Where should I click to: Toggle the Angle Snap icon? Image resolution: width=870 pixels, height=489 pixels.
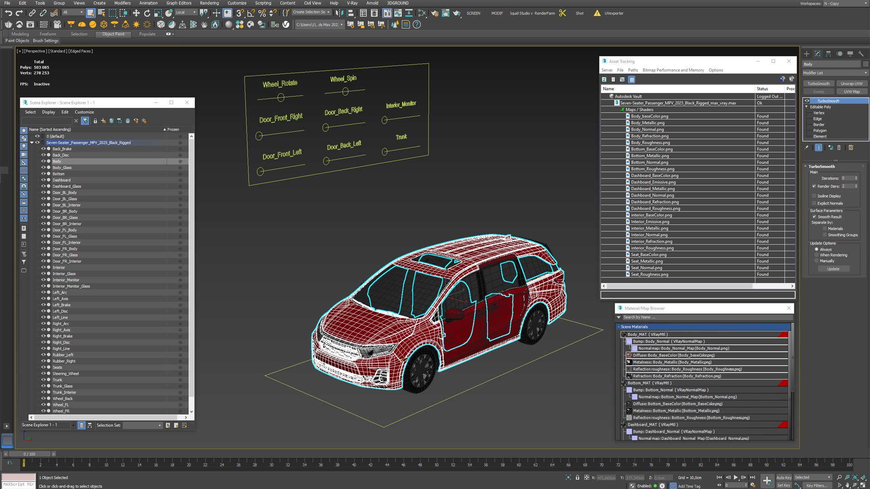(251, 13)
